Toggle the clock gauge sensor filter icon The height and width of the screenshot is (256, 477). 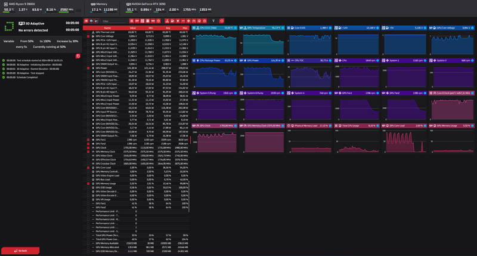coord(194,21)
